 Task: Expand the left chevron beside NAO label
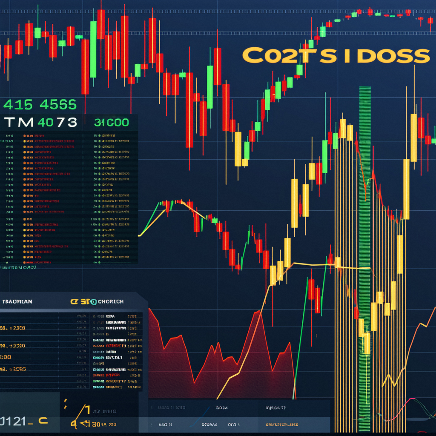(152, 425)
